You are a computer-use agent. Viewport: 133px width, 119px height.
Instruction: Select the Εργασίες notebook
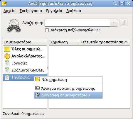(25, 63)
